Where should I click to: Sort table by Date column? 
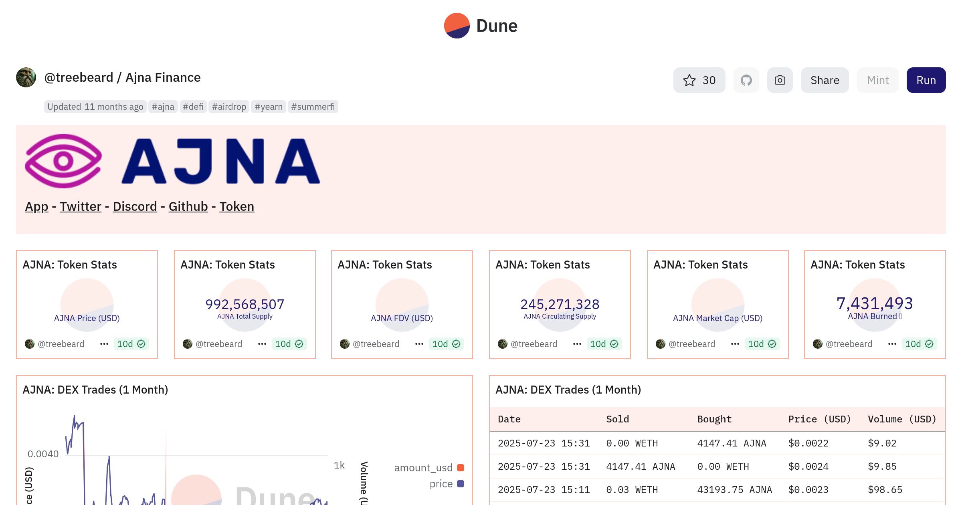[509, 419]
